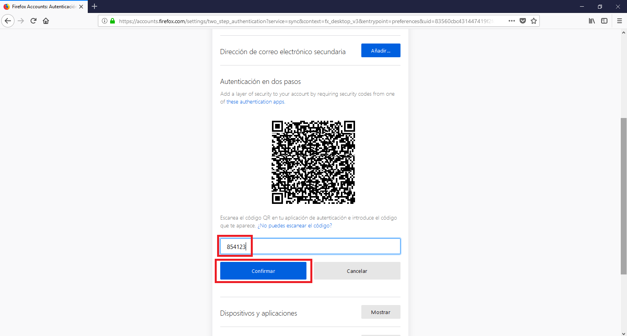Minimize the Firefox window
The height and width of the screenshot is (336, 627).
[582, 7]
